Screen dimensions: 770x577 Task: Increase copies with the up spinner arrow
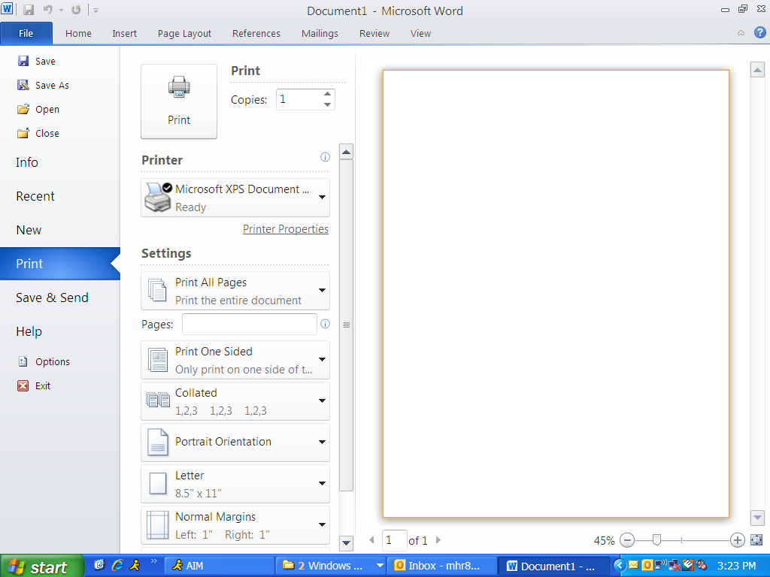[x=328, y=94]
